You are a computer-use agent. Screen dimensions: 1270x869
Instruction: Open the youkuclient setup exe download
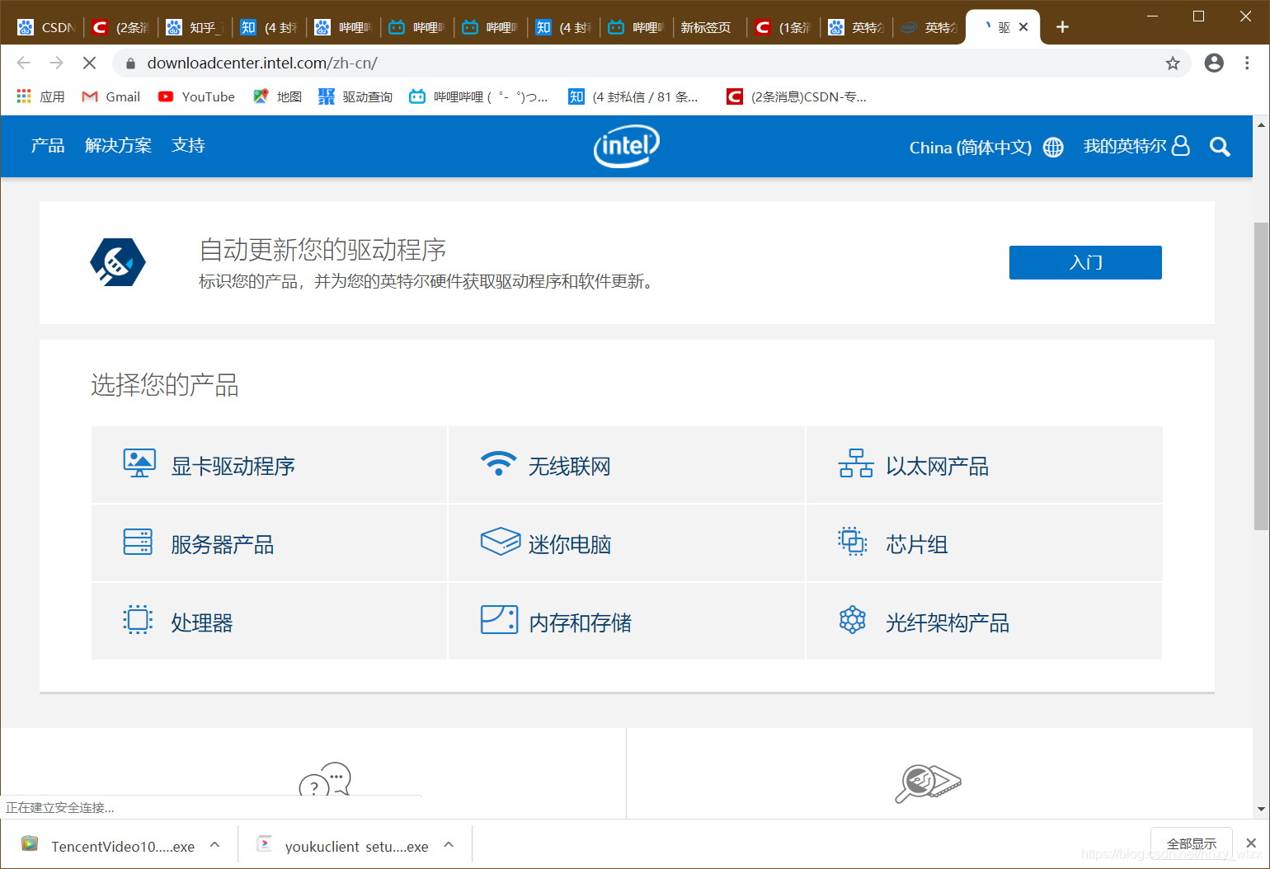click(x=343, y=846)
